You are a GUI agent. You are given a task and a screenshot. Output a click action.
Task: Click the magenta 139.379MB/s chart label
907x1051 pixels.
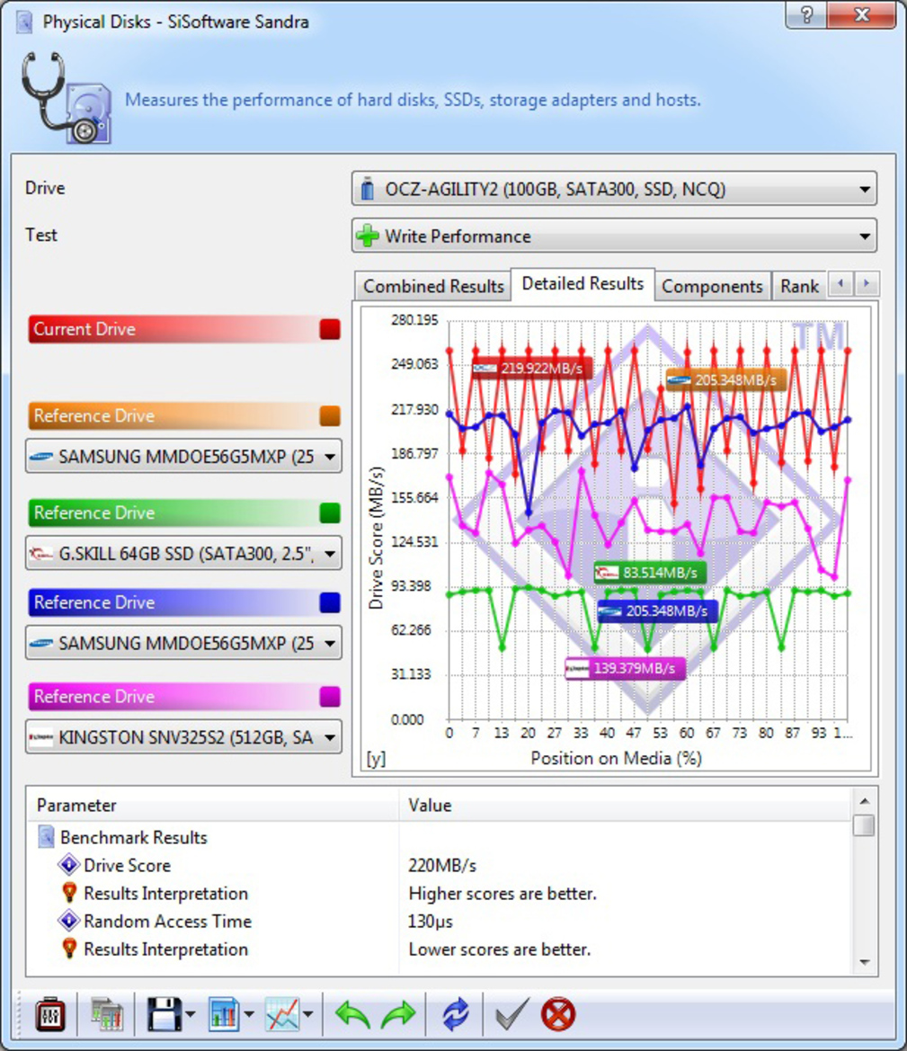click(625, 668)
